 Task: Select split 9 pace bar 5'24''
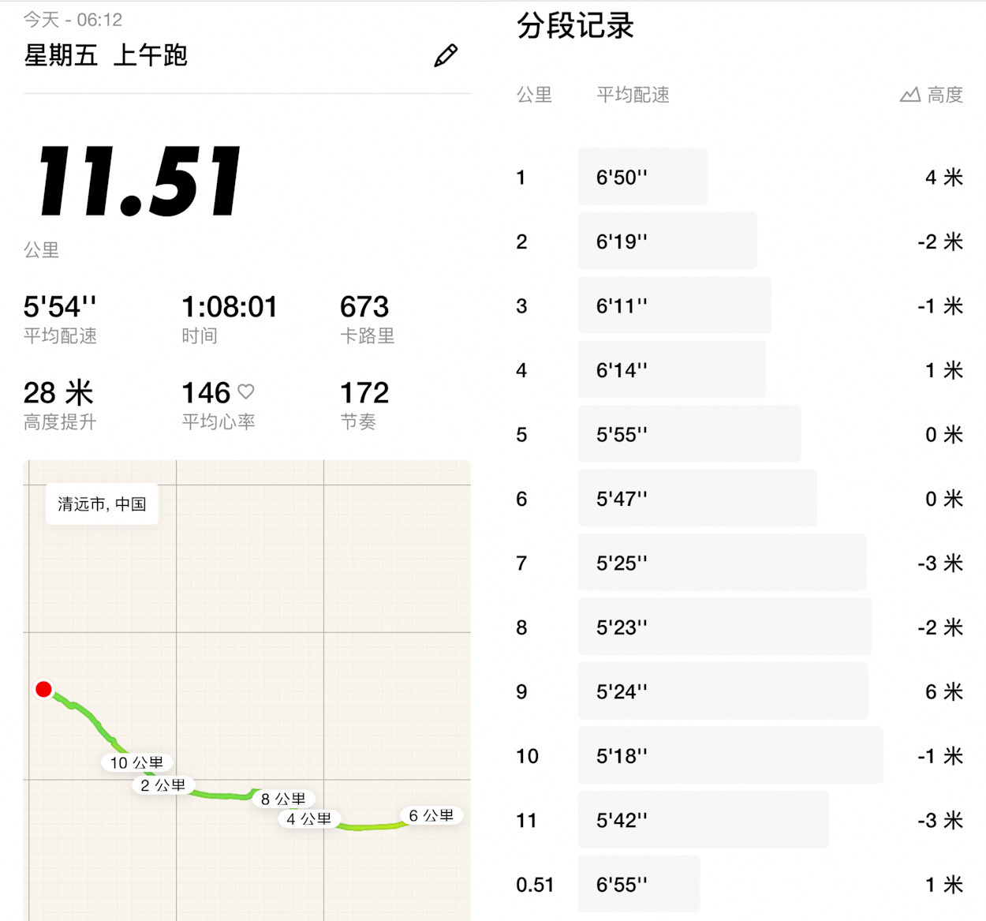(723, 691)
